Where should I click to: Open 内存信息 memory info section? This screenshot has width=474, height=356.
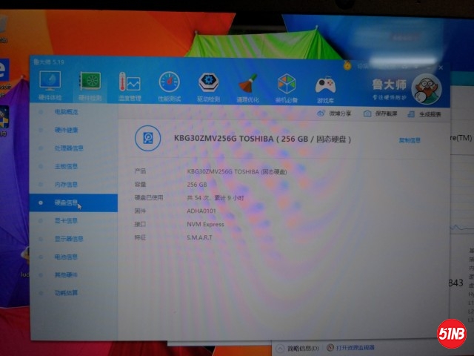pyautogui.click(x=67, y=184)
